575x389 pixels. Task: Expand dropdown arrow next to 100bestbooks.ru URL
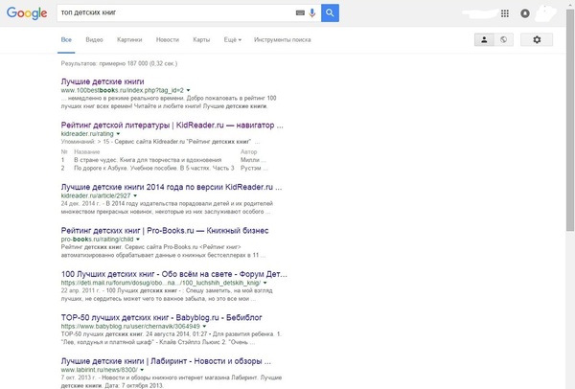[x=189, y=90]
